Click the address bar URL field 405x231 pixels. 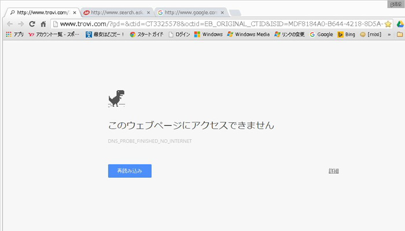tap(222, 24)
